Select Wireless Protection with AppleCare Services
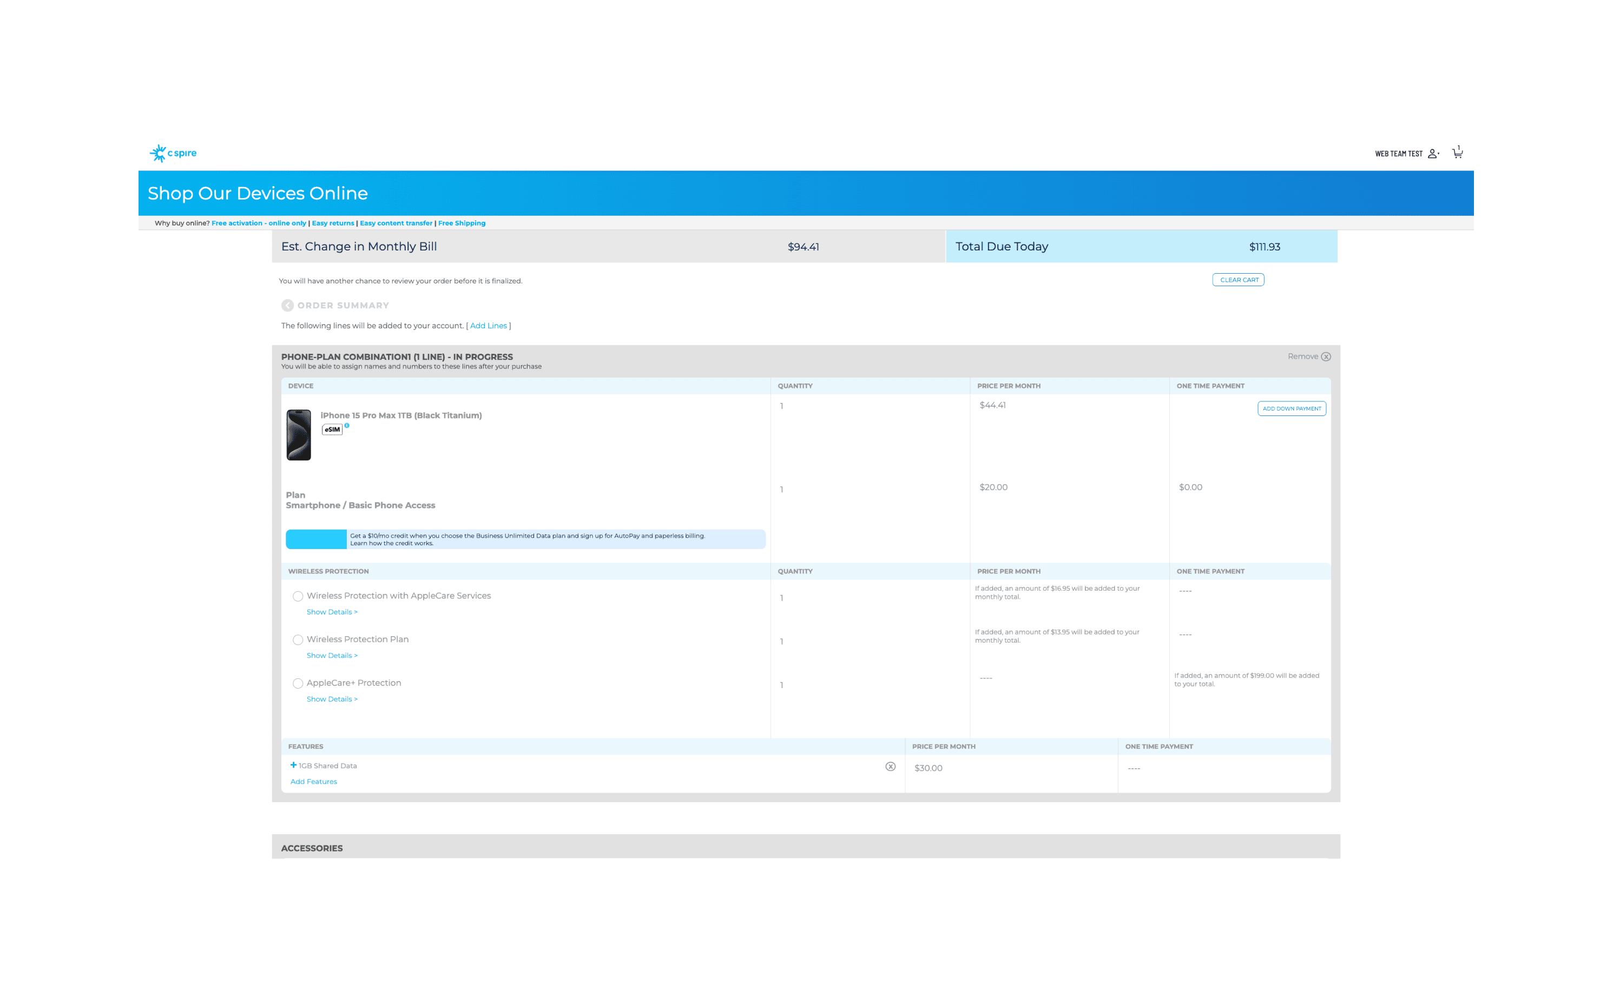Screen dimensions: 1613x1004 298,596
